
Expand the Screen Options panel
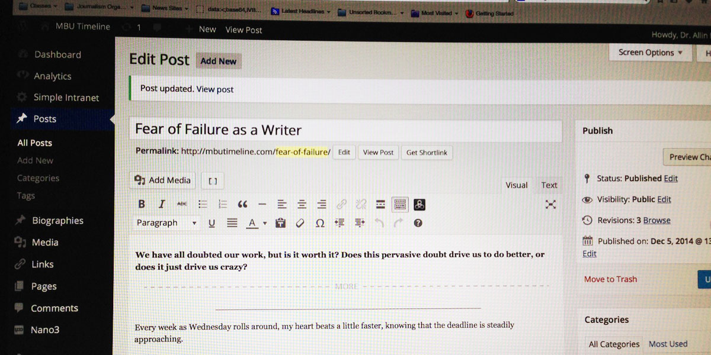(x=650, y=53)
